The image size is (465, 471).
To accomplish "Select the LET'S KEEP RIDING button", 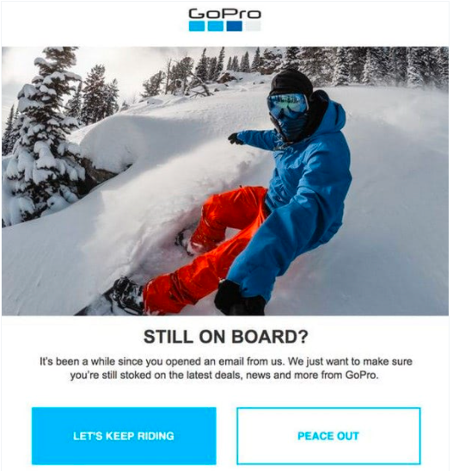I will [x=124, y=436].
